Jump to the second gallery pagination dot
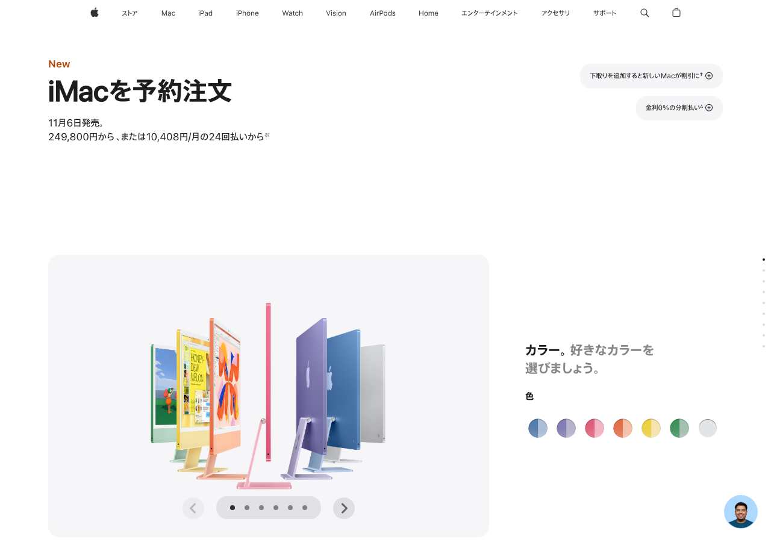 coord(247,508)
